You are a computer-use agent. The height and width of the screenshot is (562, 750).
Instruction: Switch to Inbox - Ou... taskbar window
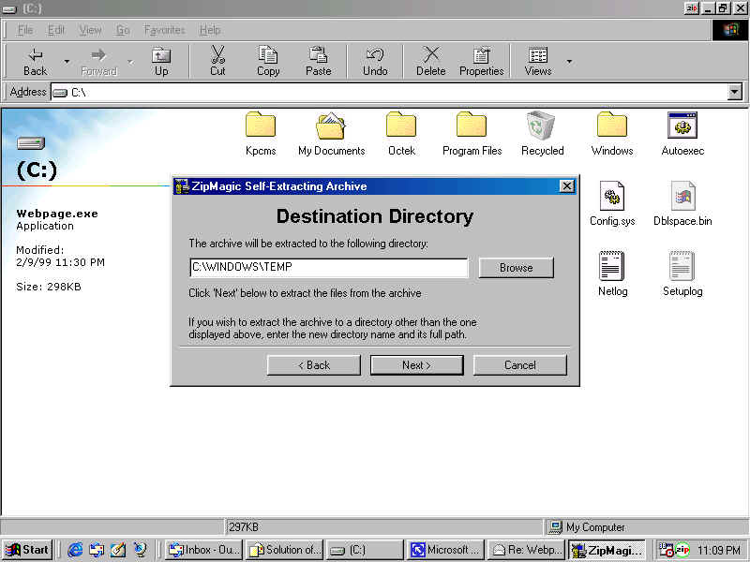(x=203, y=550)
